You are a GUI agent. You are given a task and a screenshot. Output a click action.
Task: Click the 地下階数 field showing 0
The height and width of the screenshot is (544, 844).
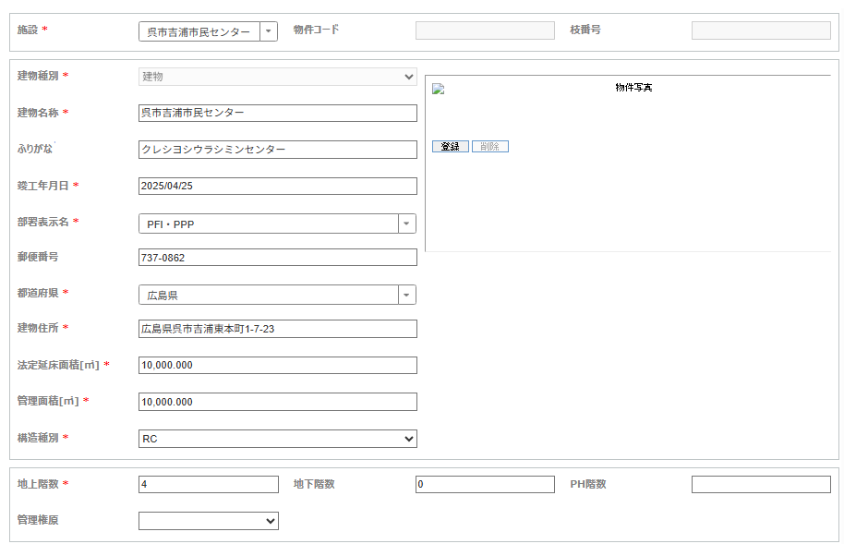[x=485, y=484]
